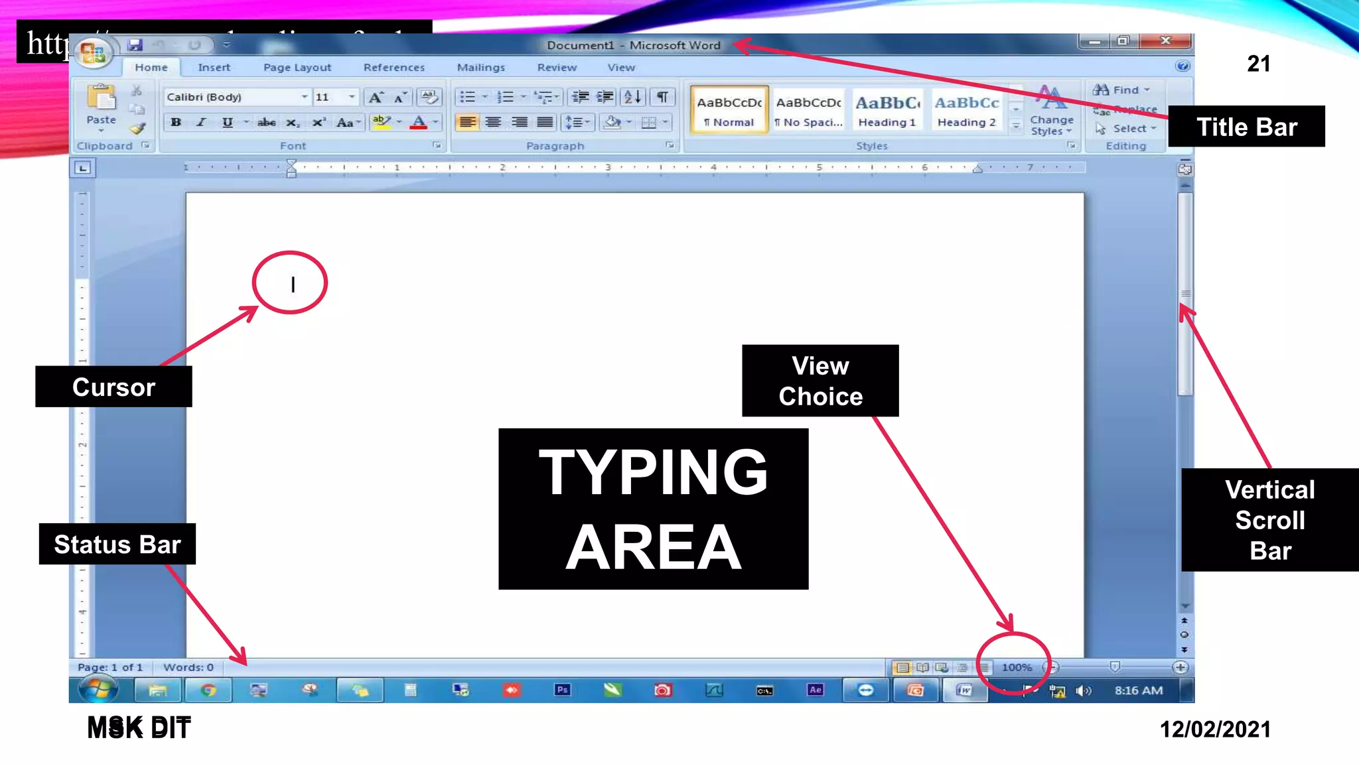Click the Format Painter brush icon
This screenshot has height=764, width=1359.
[137, 129]
